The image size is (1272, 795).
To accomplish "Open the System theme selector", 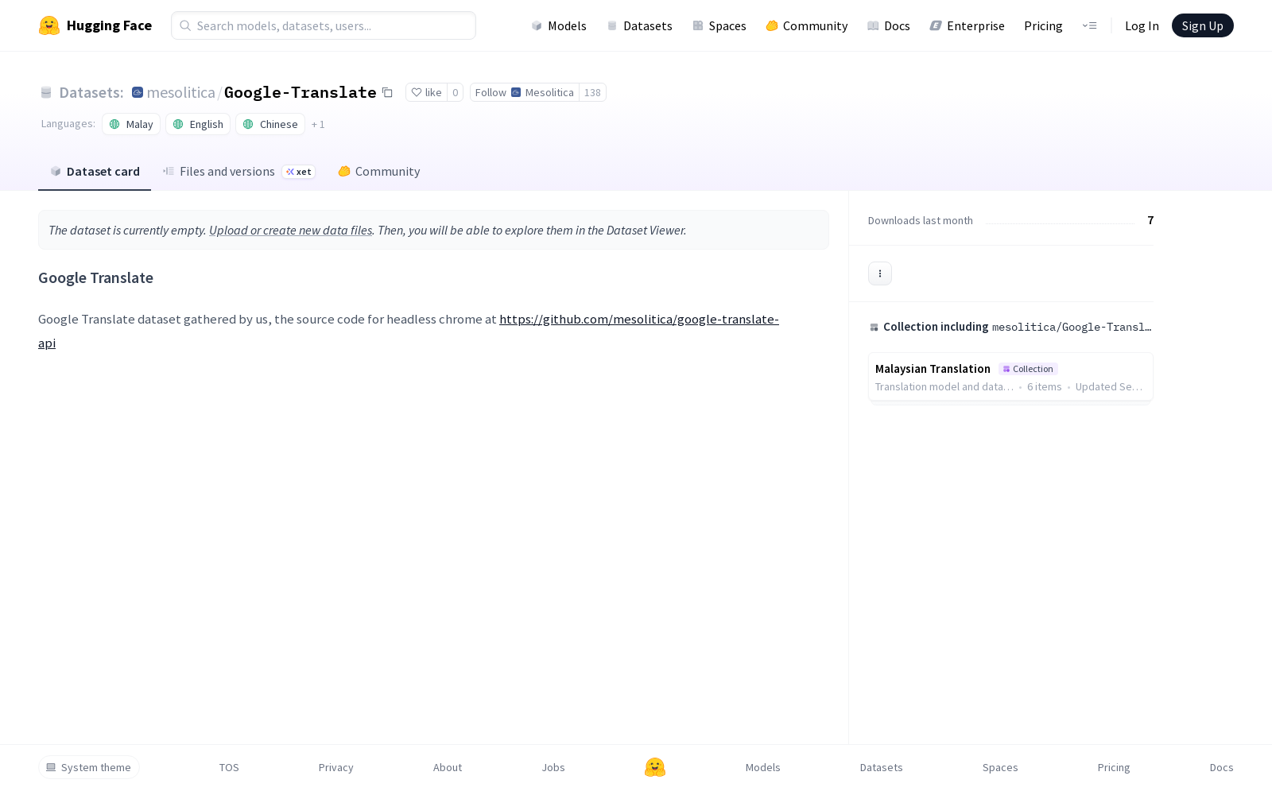I will (x=89, y=767).
